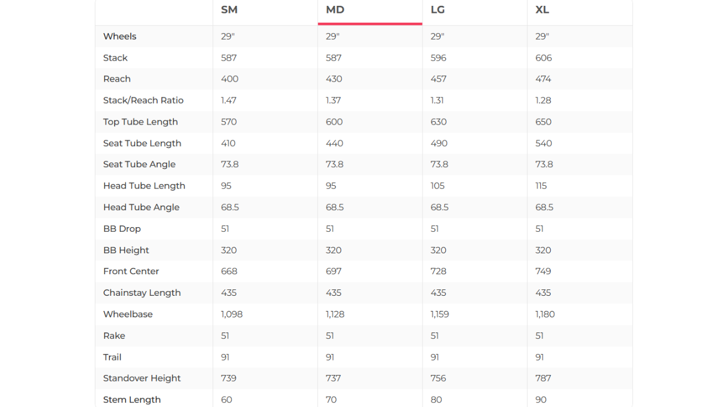
Task: Switch to the LG size column
Action: [x=440, y=10]
